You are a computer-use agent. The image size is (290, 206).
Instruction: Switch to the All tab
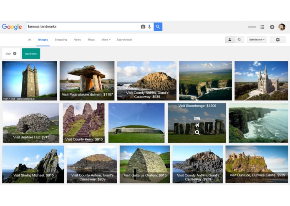coord(30,40)
